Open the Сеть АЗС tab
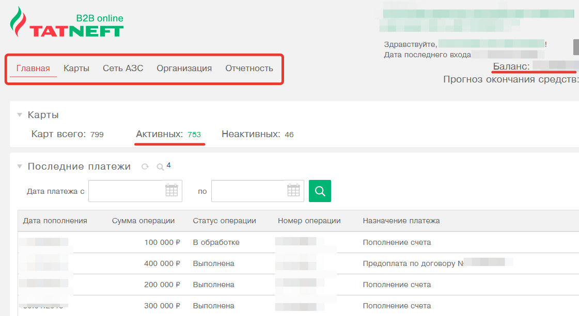This screenshot has height=316, width=579. point(123,68)
